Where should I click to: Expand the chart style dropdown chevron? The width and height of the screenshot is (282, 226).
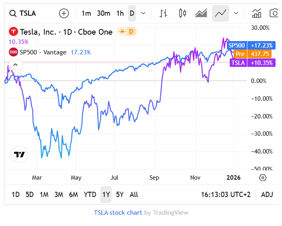236,13
